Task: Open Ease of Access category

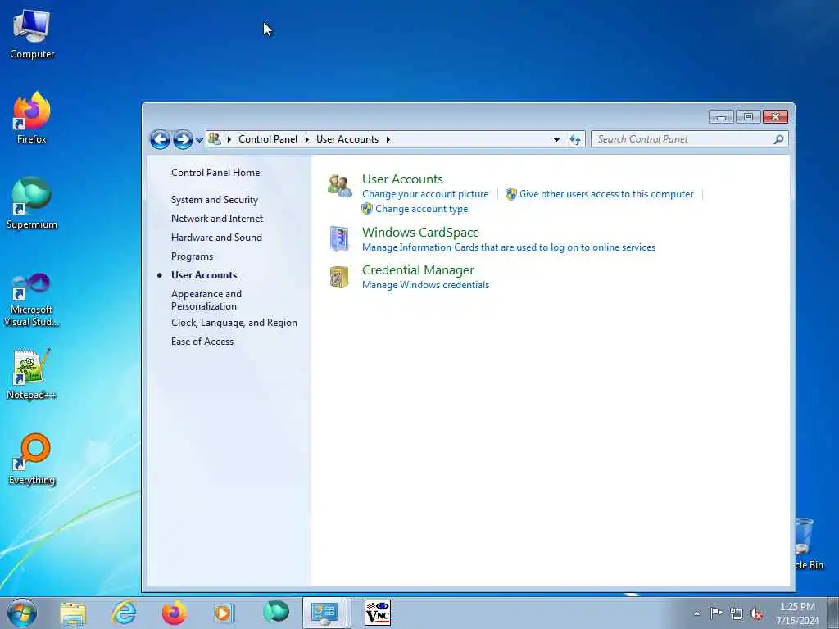Action: tap(202, 342)
